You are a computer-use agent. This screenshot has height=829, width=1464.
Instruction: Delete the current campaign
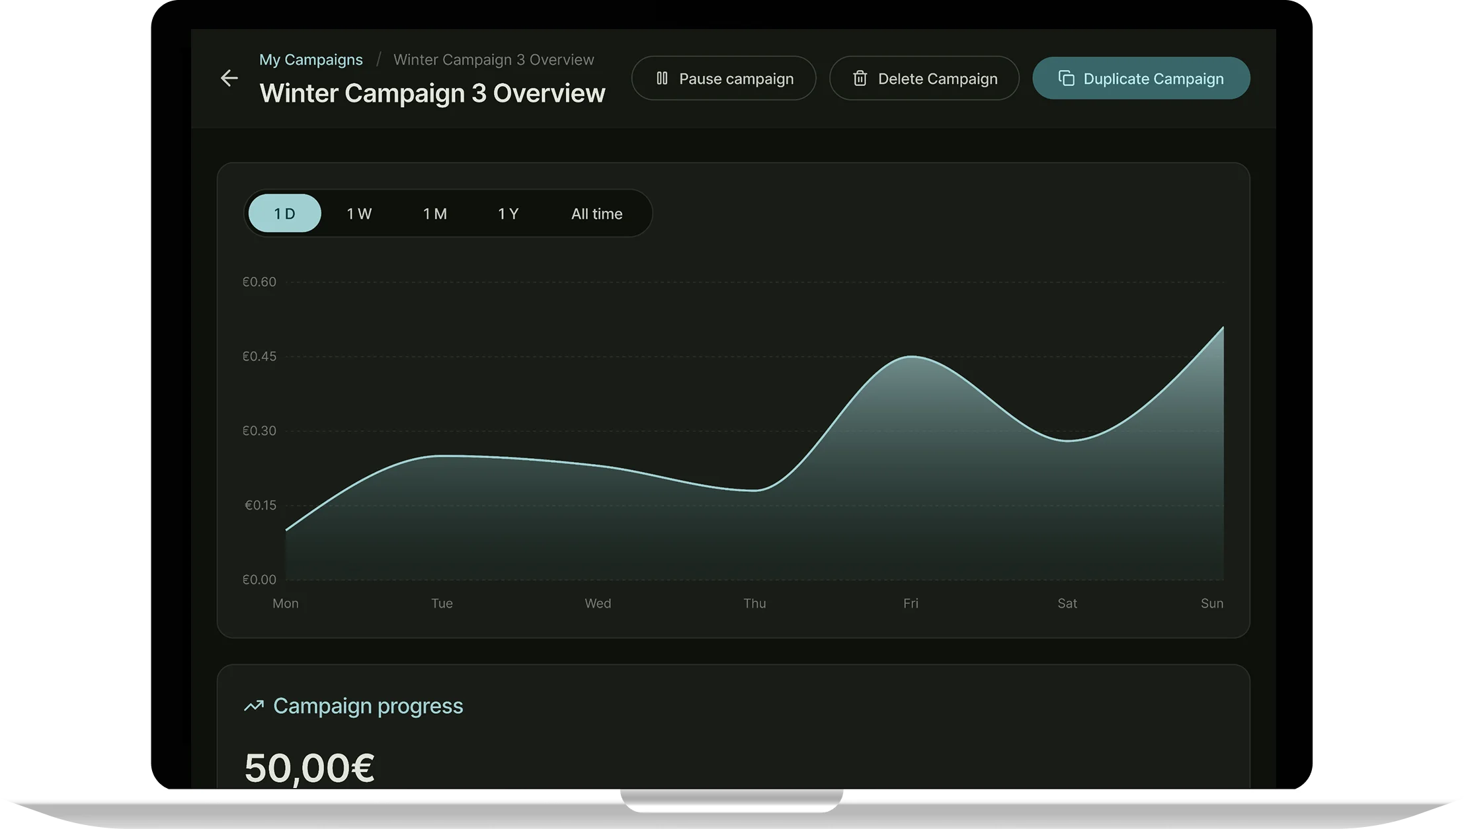point(924,78)
